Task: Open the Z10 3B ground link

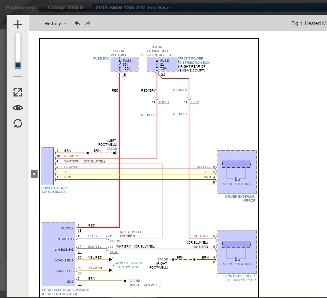Action: point(111,149)
